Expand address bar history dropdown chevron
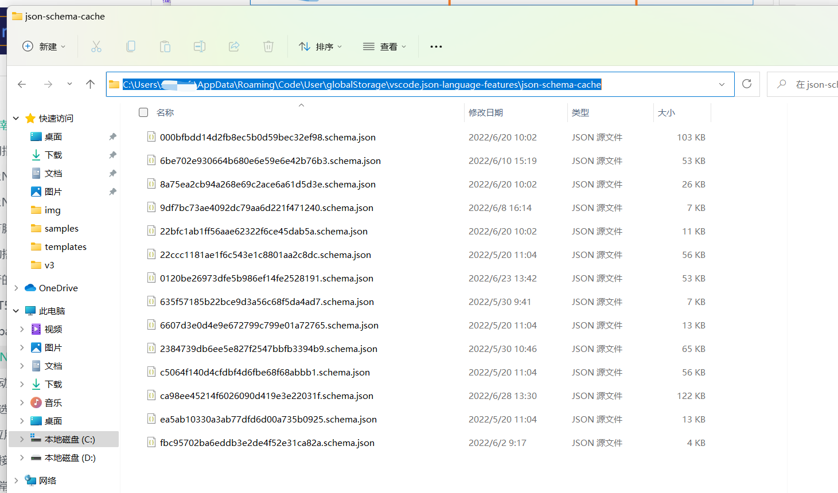This screenshot has height=493, width=838. (722, 84)
